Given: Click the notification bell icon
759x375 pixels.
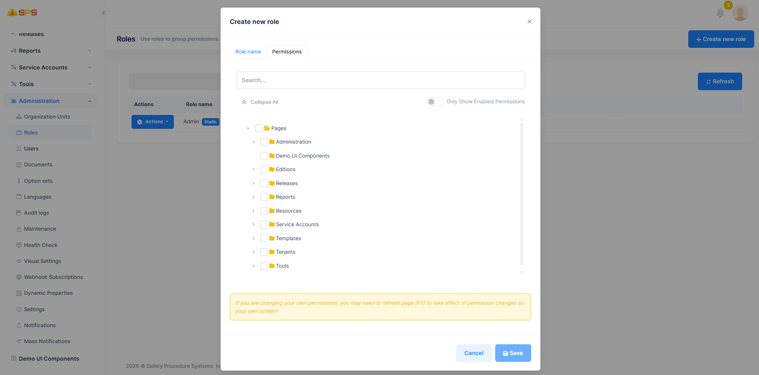Looking at the screenshot, I should coord(720,13).
